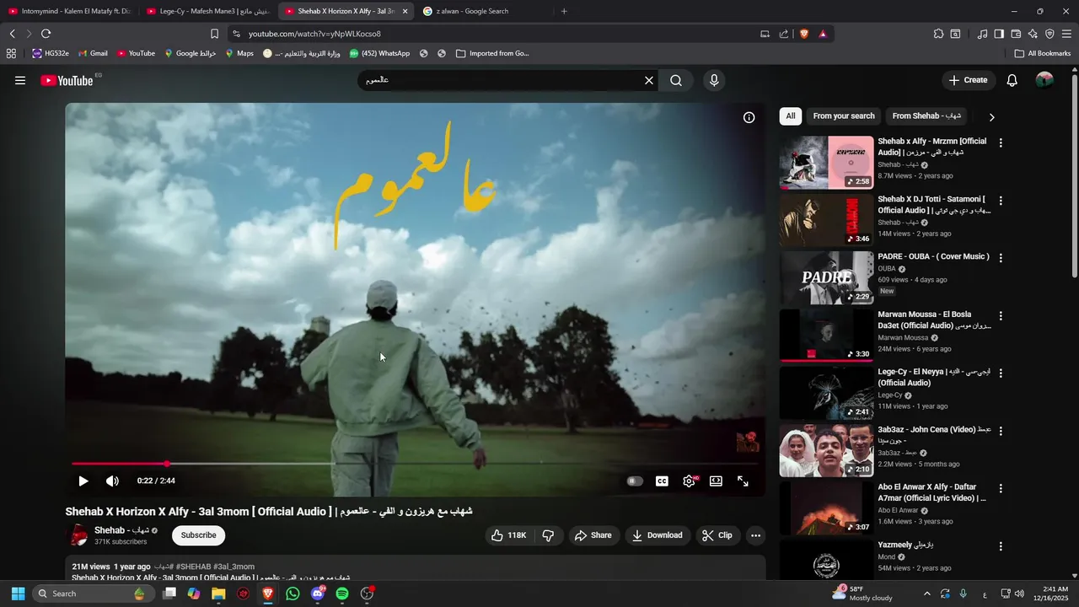Open the account avatar menu

tap(1044, 80)
